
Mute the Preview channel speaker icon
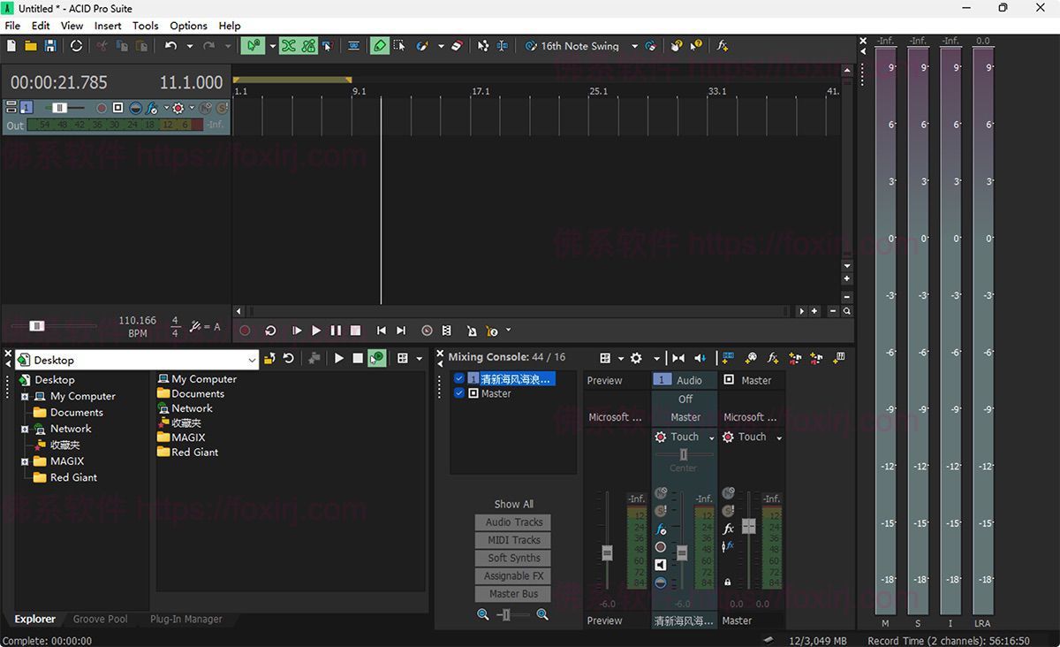(661, 565)
